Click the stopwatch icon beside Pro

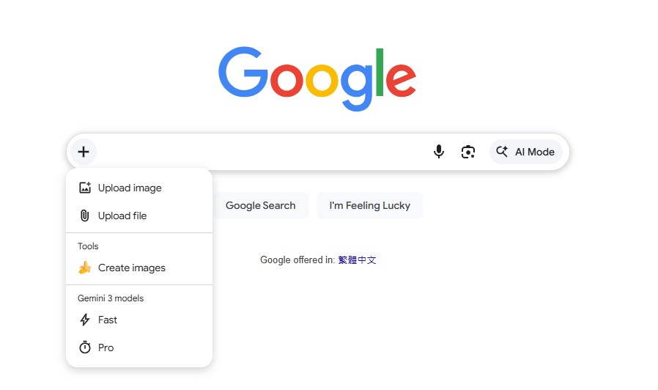(x=85, y=347)
